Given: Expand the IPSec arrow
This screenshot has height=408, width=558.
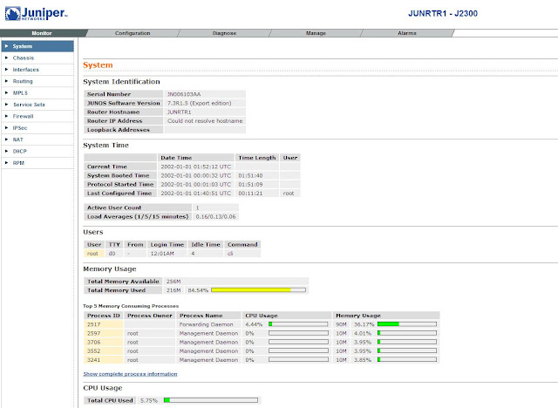Looking at the screenshot, I should (6, 127).
